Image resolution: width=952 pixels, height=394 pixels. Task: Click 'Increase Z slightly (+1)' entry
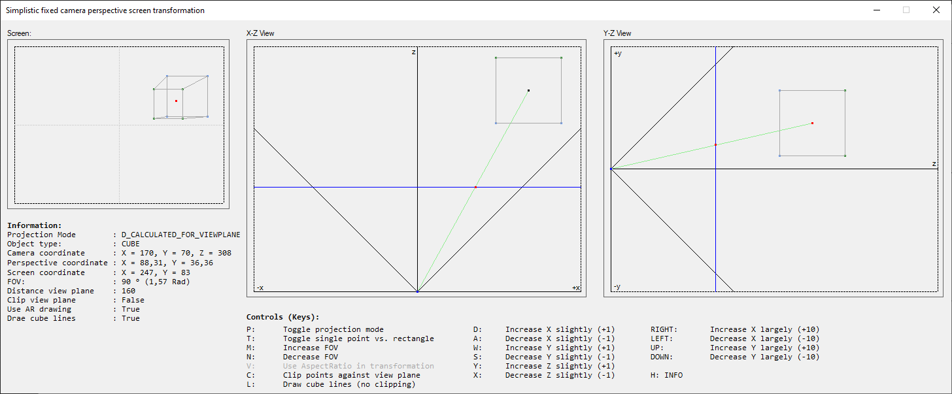(x=560, y=366)
